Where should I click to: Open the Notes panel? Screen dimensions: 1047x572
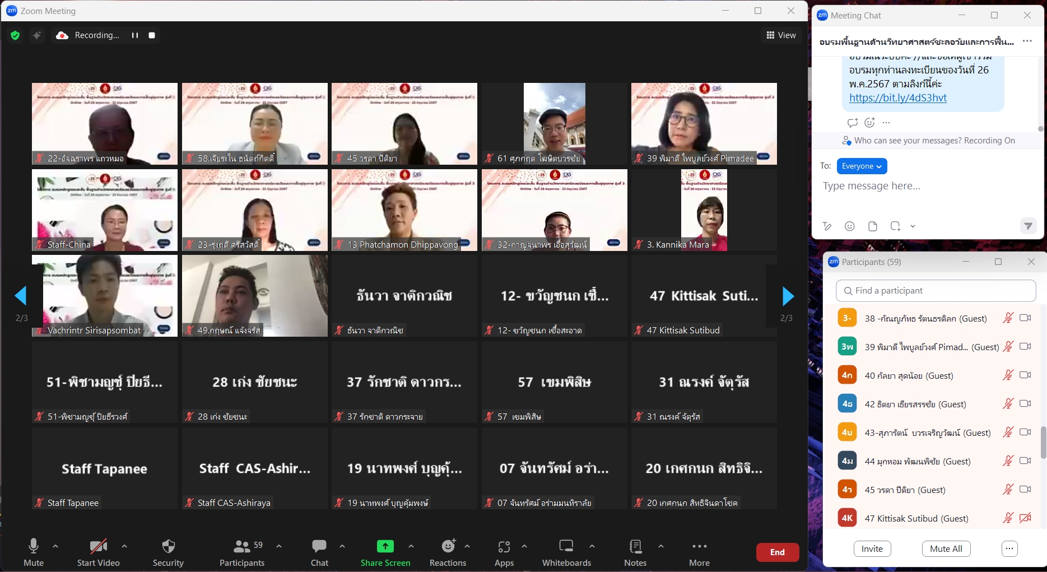[x=635, y=552]
